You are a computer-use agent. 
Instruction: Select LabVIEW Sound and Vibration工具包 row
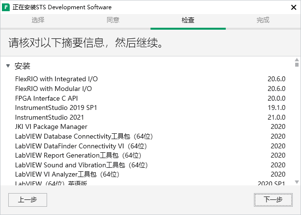150,165
